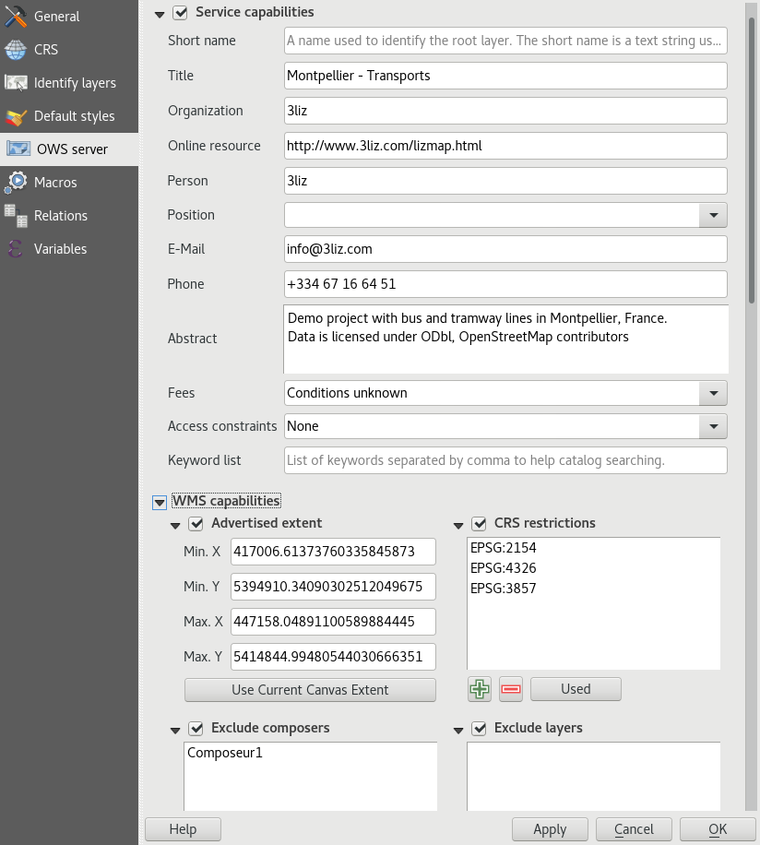Uncheck the CRS restrictions checkbox

(x=479, y=523)
